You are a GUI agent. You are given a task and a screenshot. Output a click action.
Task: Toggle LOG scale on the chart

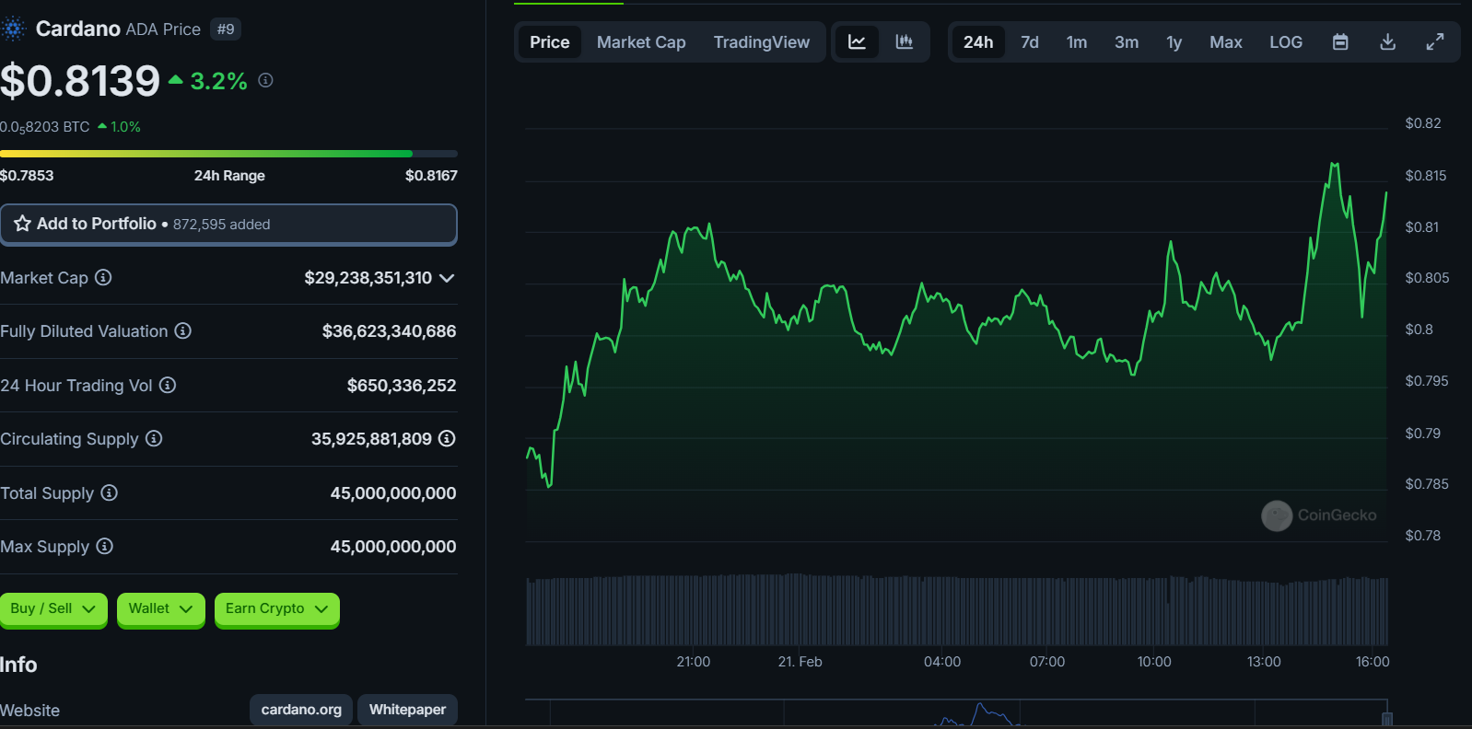click(1286, 41)
